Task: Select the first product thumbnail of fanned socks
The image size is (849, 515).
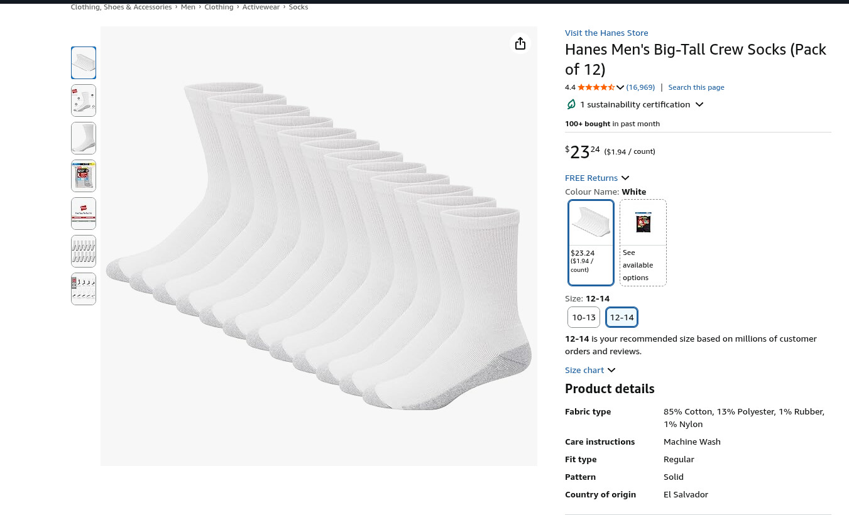Action: pos(84,63)
